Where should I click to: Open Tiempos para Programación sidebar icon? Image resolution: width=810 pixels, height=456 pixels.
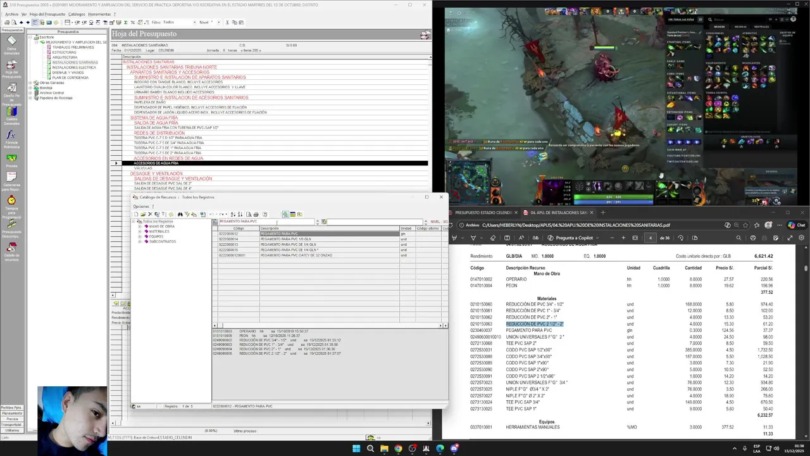tap(11, 206)
